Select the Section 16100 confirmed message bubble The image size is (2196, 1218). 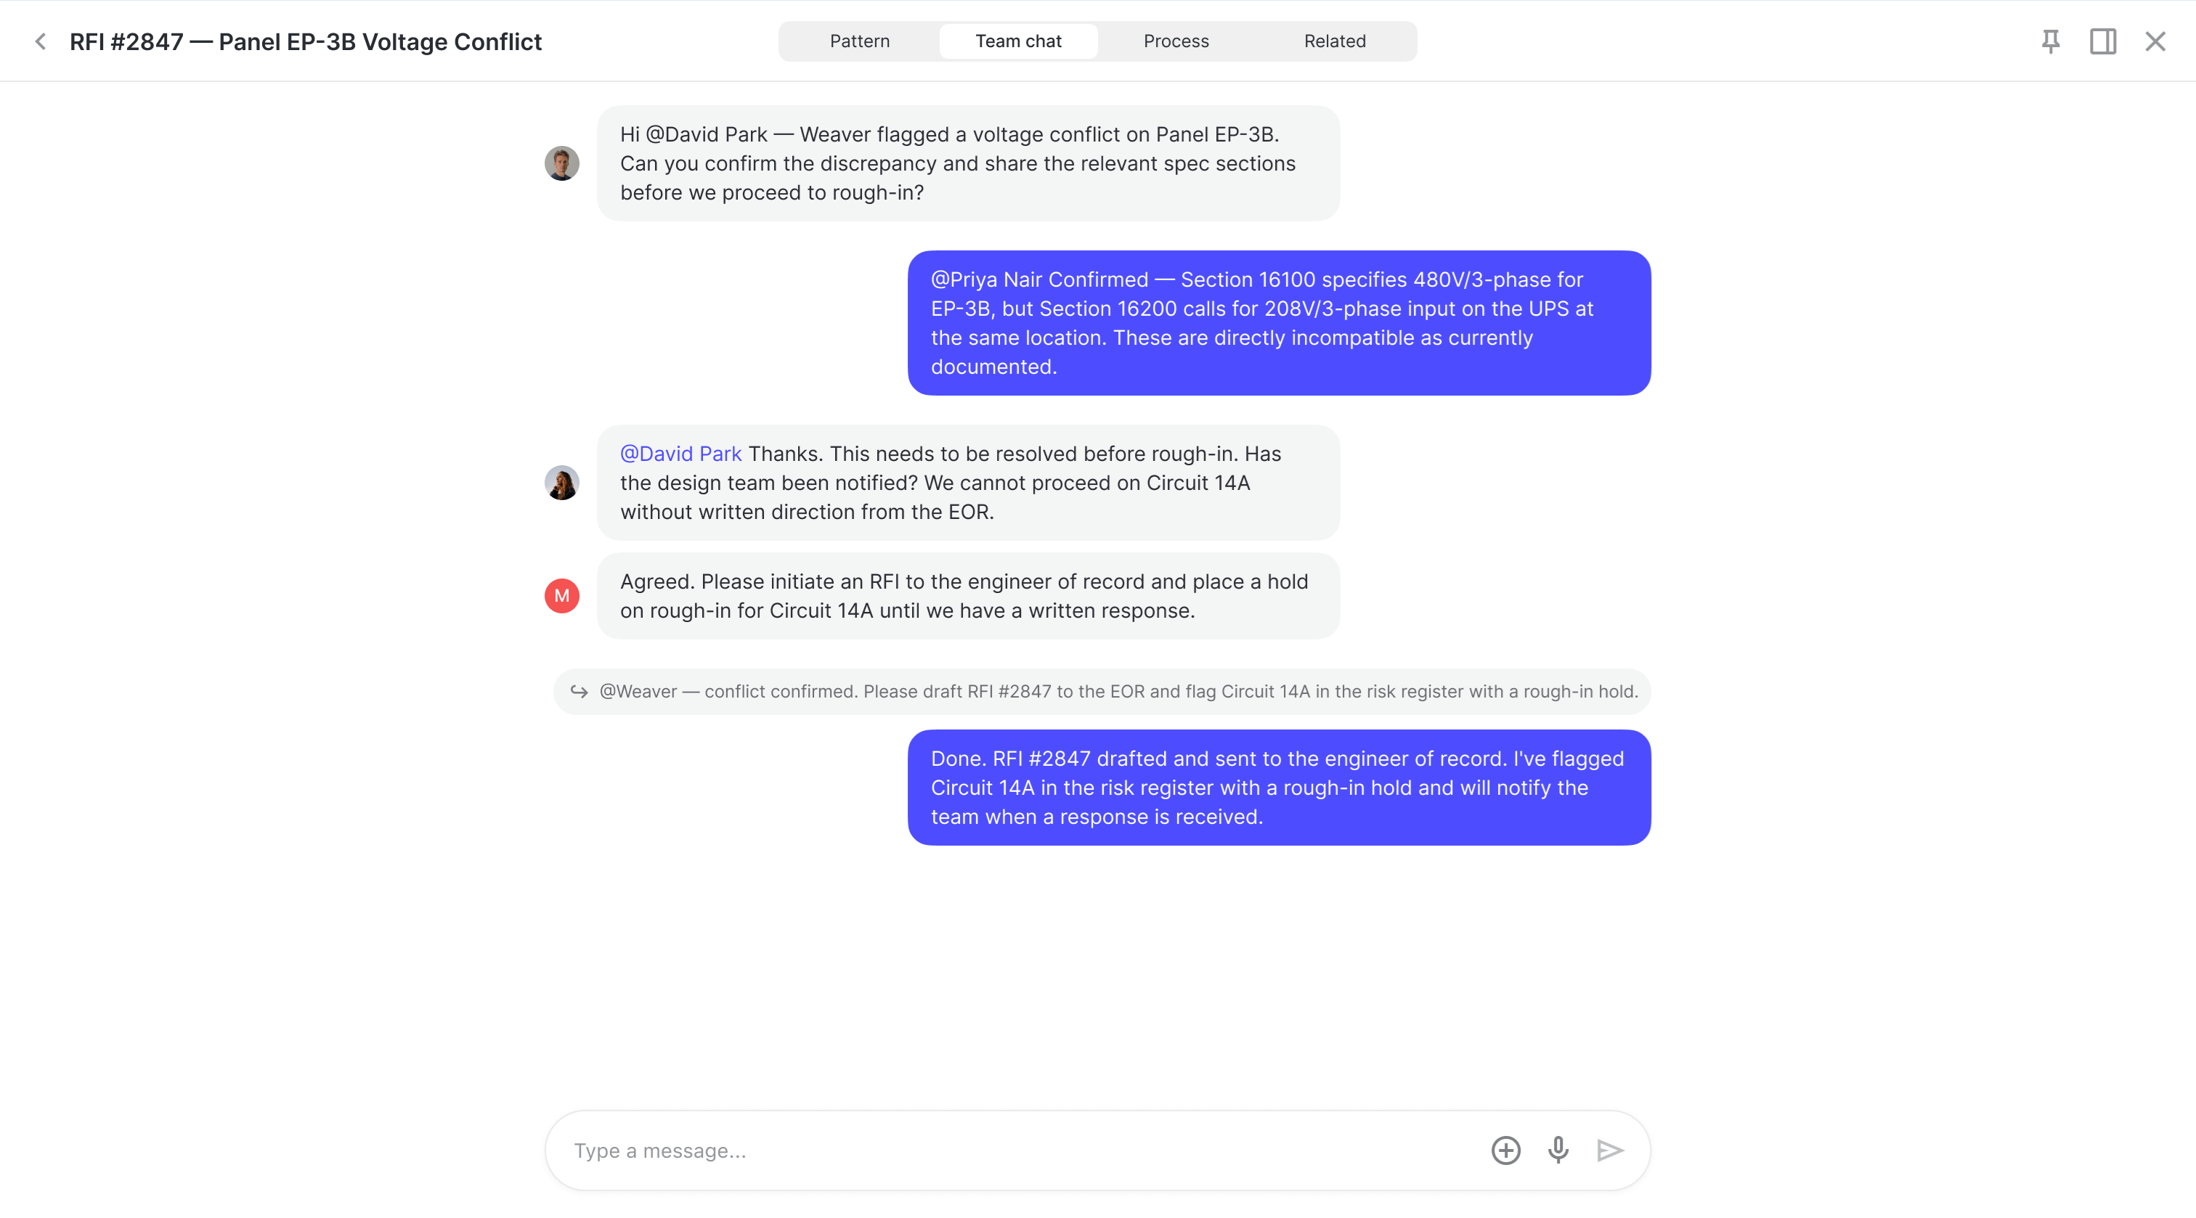pyautogui.click(x=1279, y=323)
